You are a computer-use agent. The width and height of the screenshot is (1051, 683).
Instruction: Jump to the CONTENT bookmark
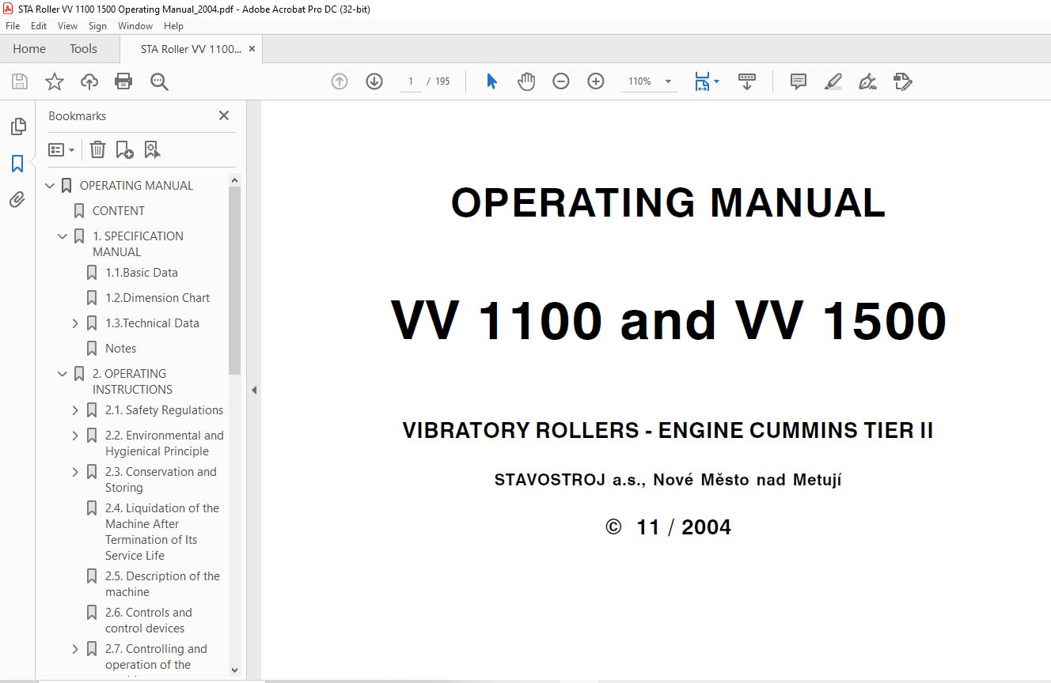pyautogui.click(x=119, y=211)
